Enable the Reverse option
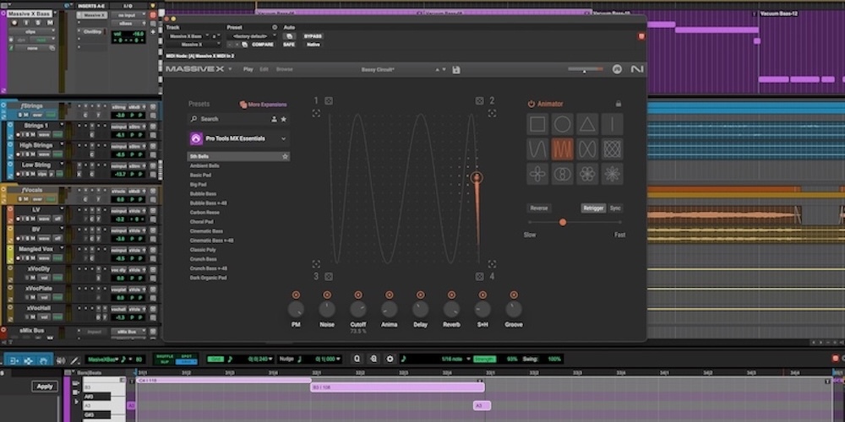The width and height of the screenshot is (845, 422). point(539,208)
